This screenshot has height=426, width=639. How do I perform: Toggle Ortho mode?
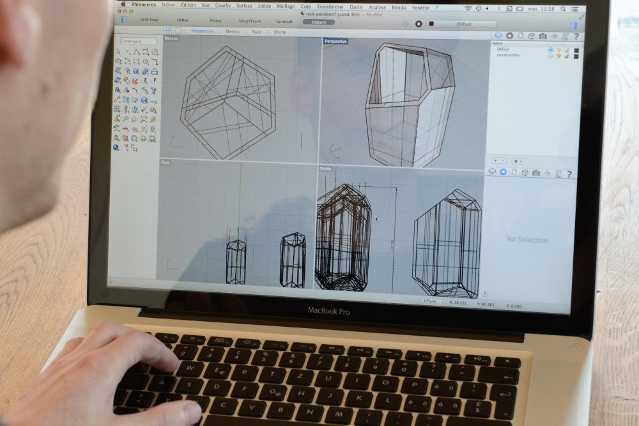[183, 20]
